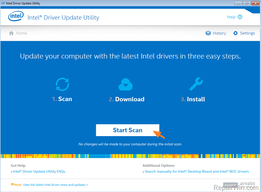Screen dimensions: 261x192
Task: Click the Settings gear icon
Action: 235,33
